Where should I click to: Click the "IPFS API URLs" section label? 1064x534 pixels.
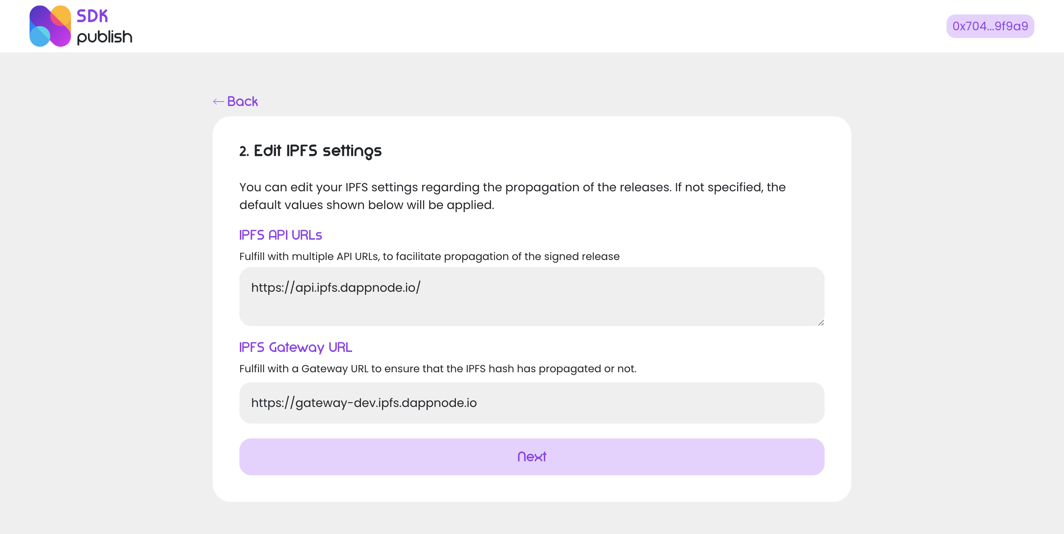(x=280, y=235)
